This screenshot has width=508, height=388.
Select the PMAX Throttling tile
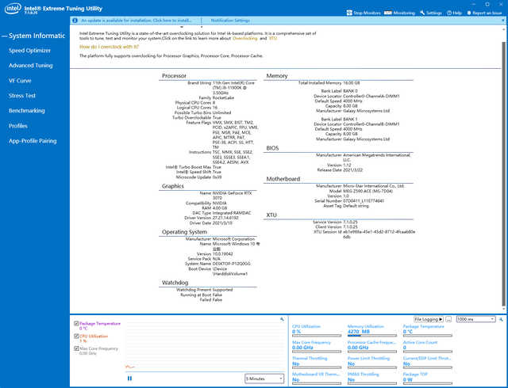tap(372, 378)
